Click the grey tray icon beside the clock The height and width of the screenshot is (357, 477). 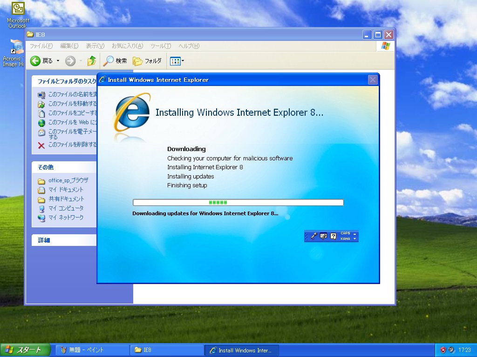[451, 350]
